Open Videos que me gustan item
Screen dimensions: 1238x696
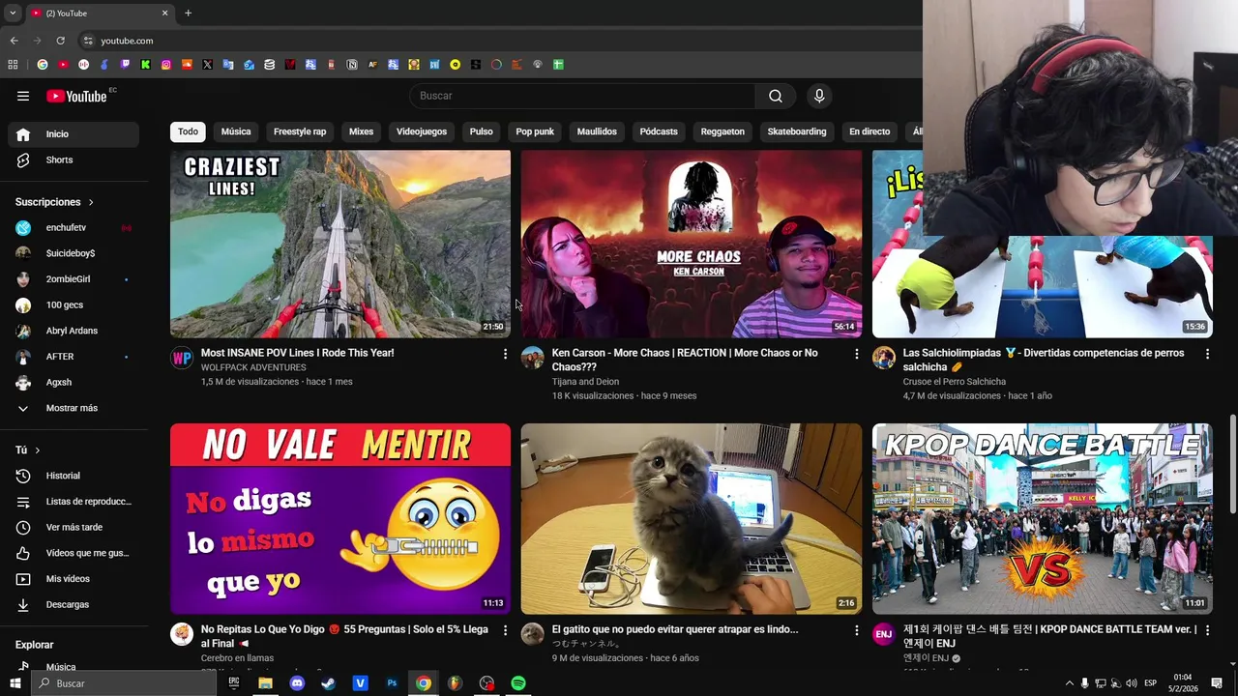[x=74, y=553]
